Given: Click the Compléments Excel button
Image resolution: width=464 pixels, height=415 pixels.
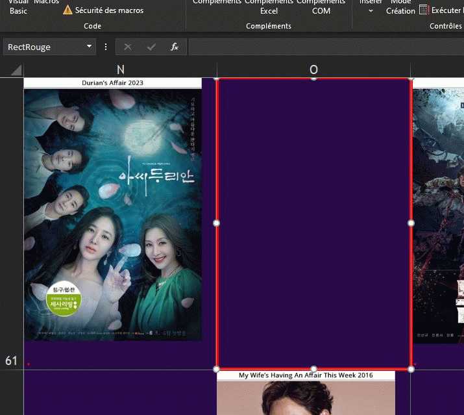Looking at the screenshot, I should 269,6.
